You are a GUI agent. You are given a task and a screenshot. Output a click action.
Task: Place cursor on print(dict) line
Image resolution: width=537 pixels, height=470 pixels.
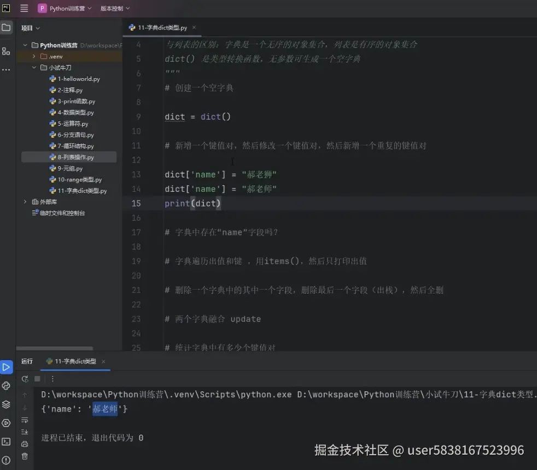point(192,203)
